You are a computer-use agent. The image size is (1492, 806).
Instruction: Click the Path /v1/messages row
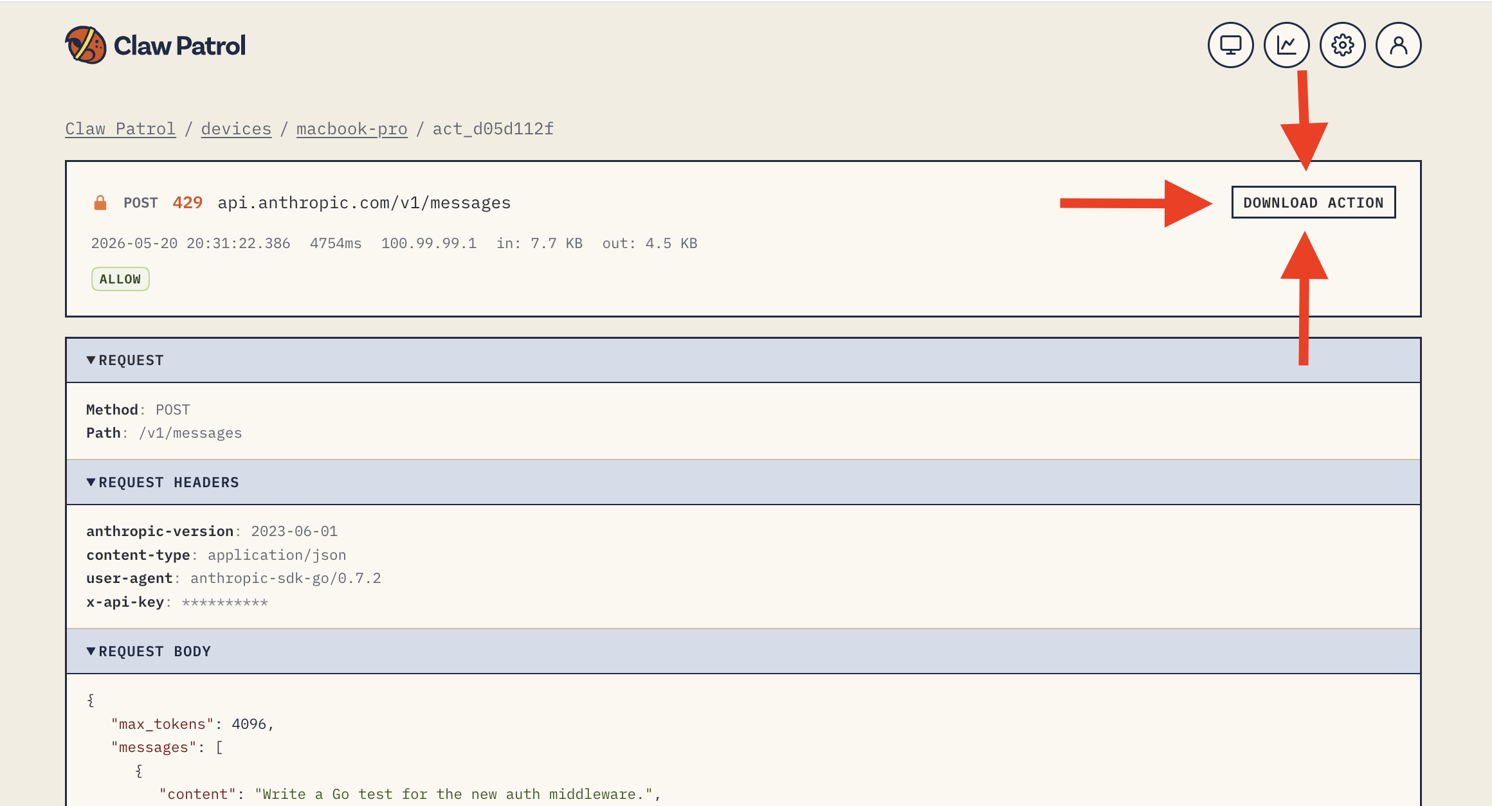[x=164, y=433]
